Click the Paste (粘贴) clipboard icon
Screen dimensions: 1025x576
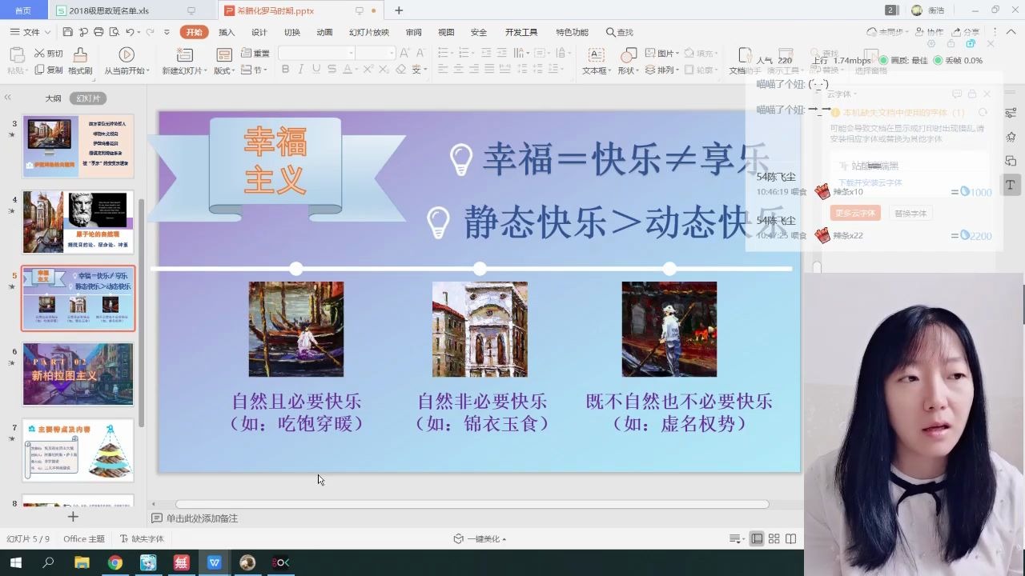coord(17,55)
